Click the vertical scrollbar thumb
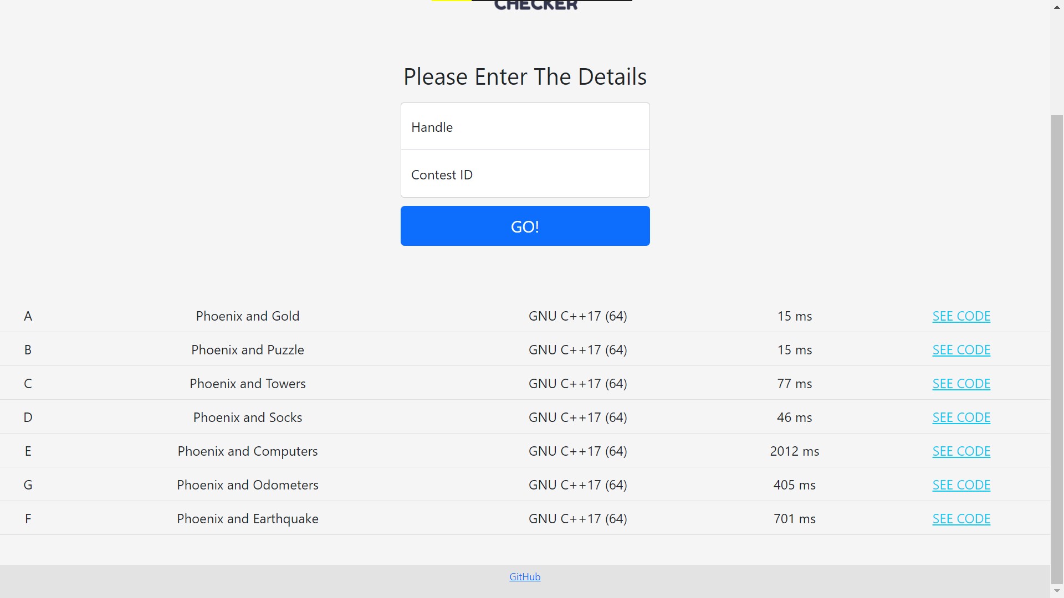Screen dimensions: 1064x598 pyautogui.click(x=1057, y=349)
